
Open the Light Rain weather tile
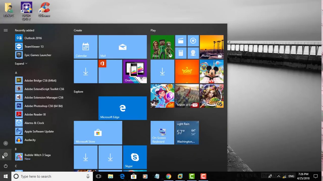pos(187,133)
